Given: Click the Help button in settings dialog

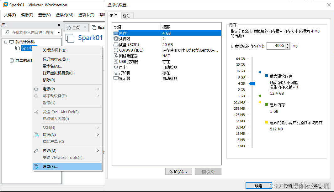Looking at the screenshot, I should (318, 186).
